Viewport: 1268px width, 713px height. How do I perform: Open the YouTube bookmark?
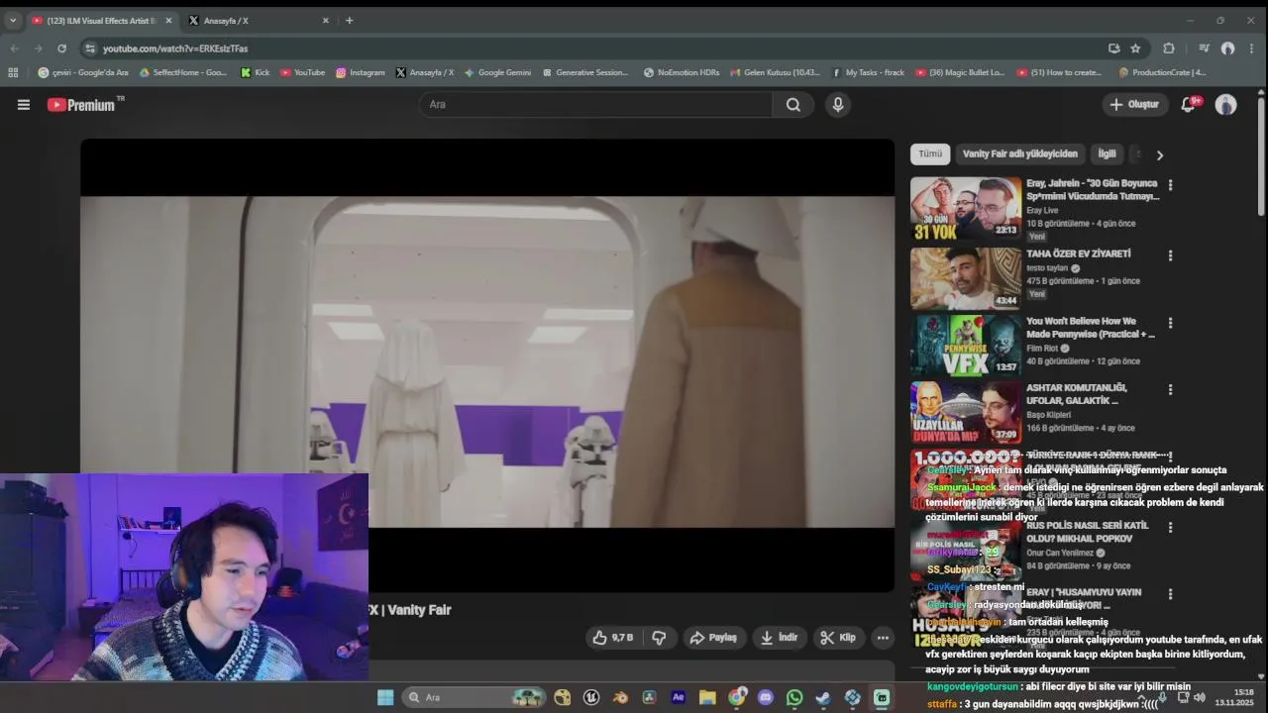point(303,72)
